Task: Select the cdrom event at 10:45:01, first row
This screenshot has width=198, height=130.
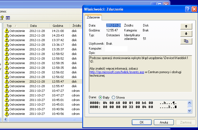Action: tap(43, 100)
